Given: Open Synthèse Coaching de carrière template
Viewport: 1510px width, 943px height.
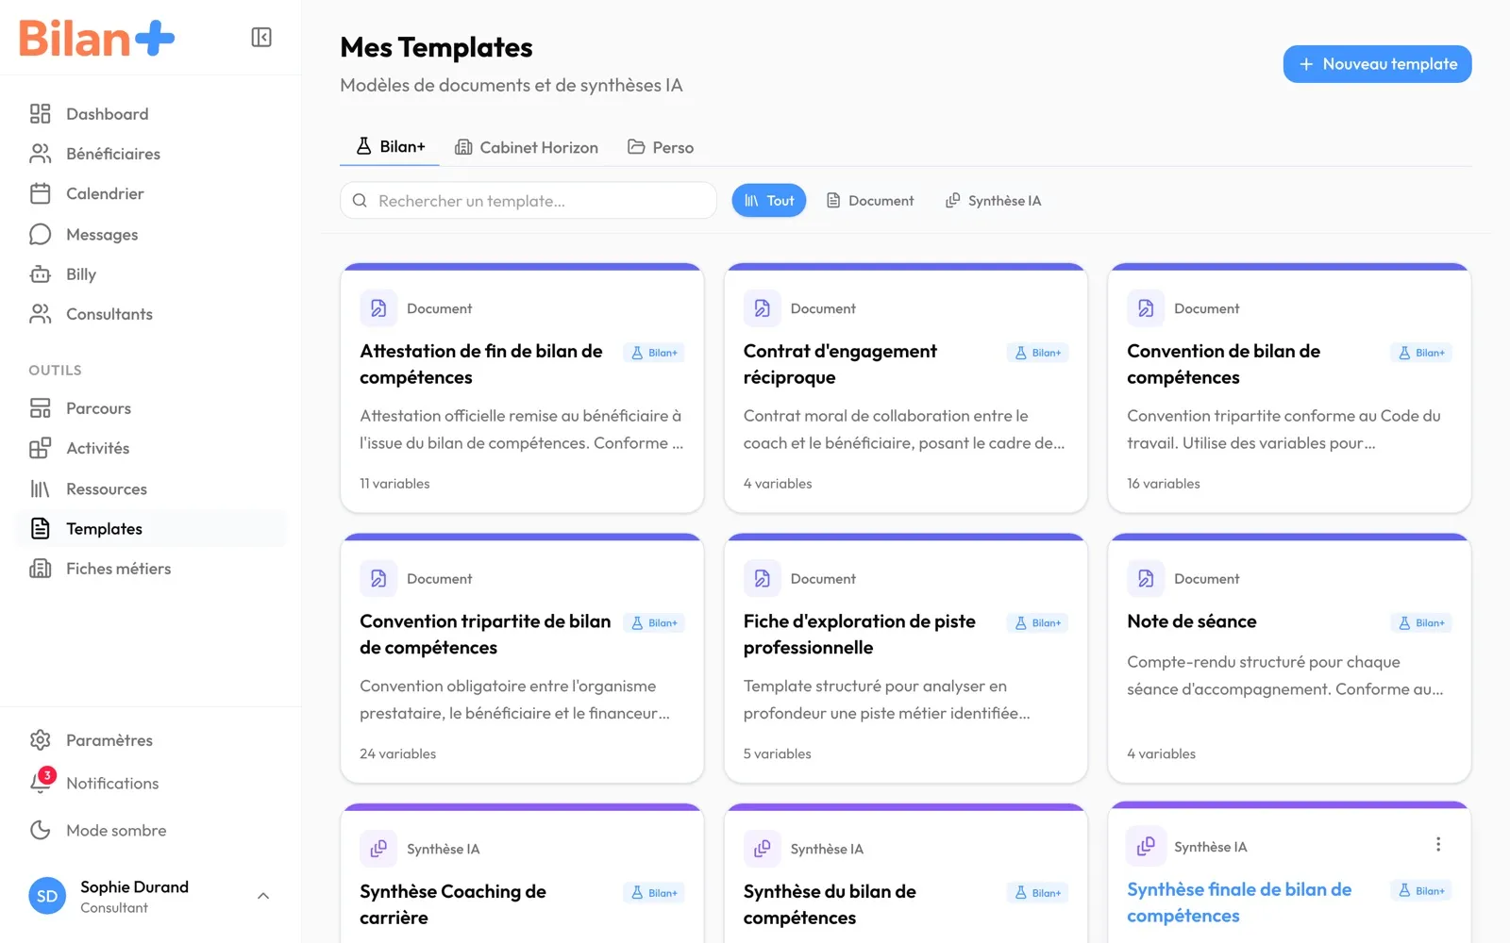Looking at the screenshot, I should (x=522, y=874).
